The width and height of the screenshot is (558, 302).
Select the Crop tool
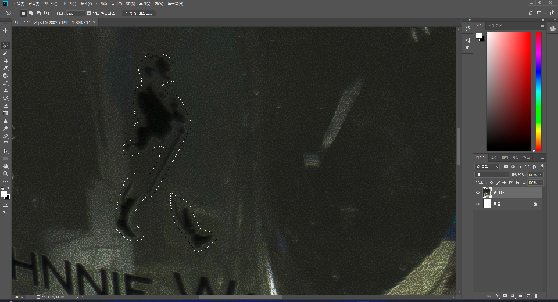click(6, 60)
